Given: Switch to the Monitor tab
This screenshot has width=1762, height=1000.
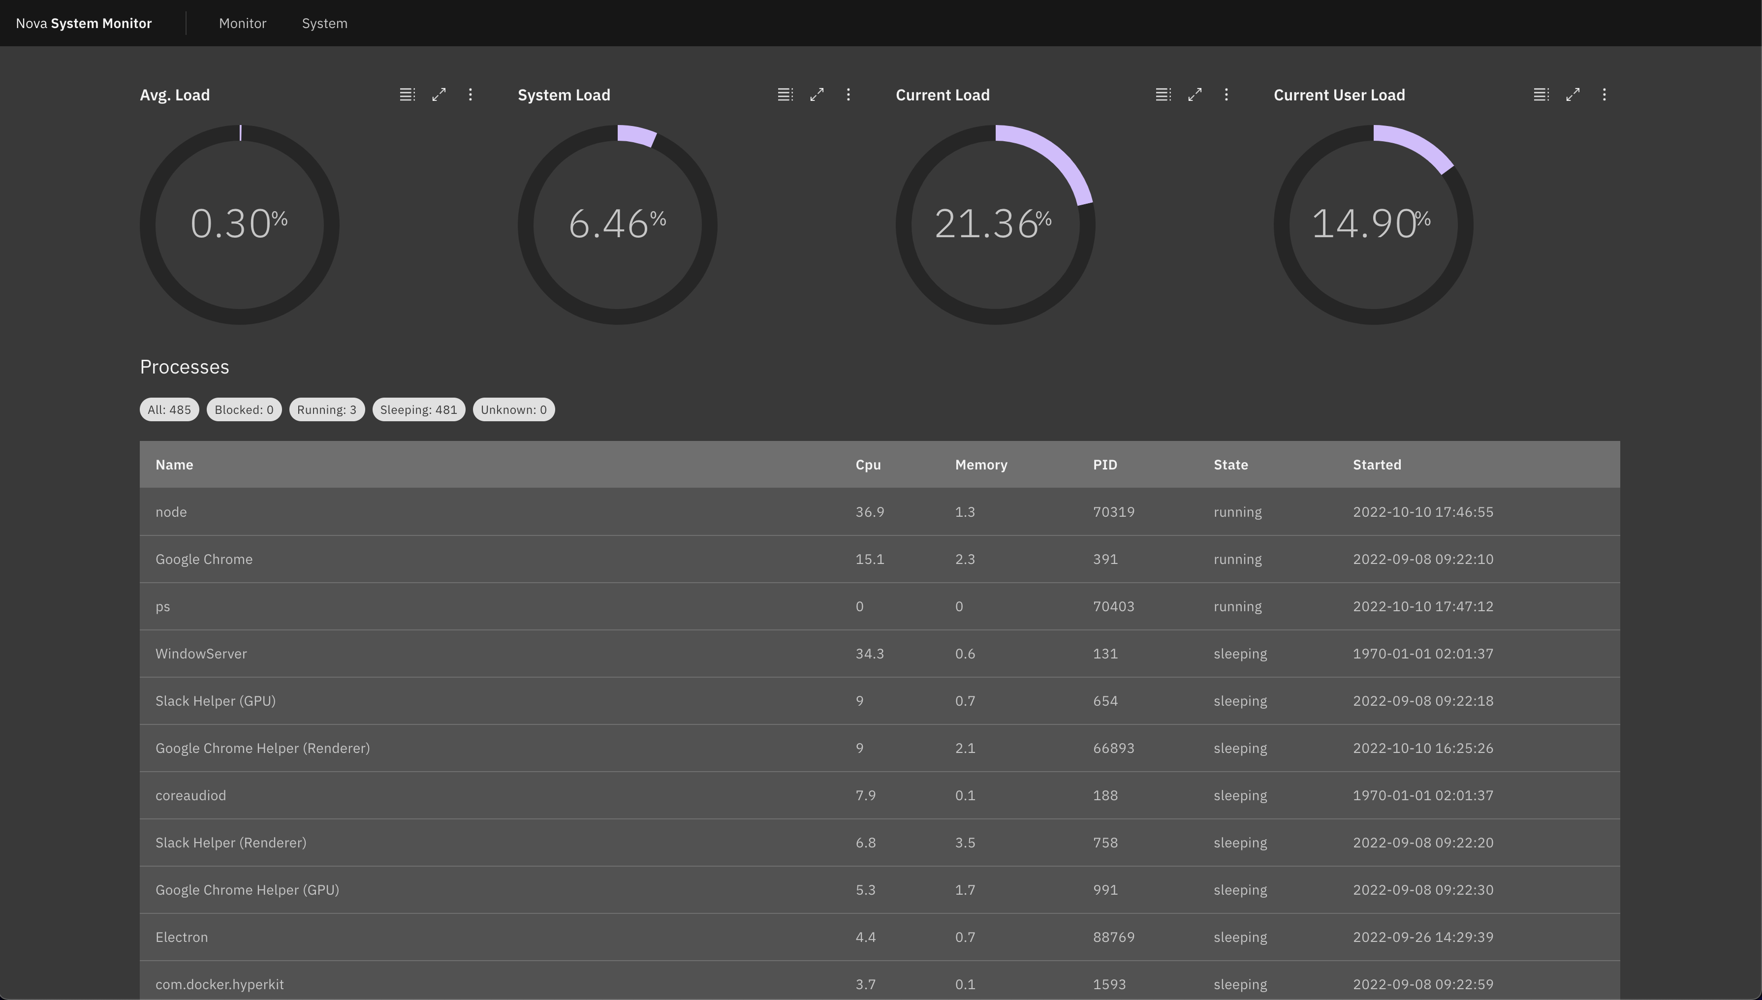Looking at the screenshot, I should 242,23.
